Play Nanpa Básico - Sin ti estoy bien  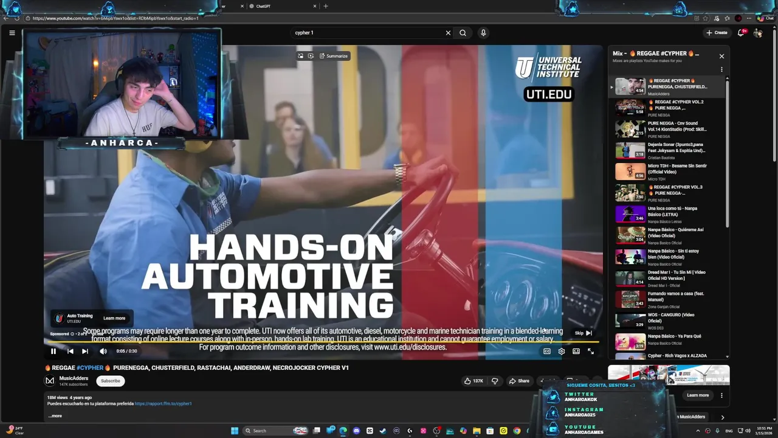click(667, 257)
